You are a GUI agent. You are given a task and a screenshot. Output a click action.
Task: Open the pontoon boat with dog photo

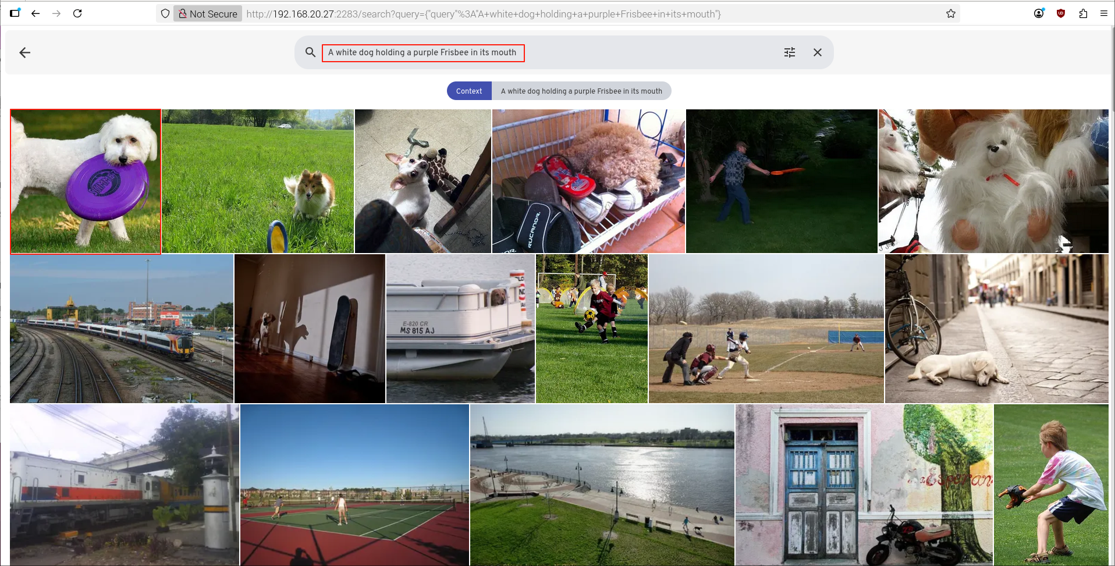tap(460, 329)
